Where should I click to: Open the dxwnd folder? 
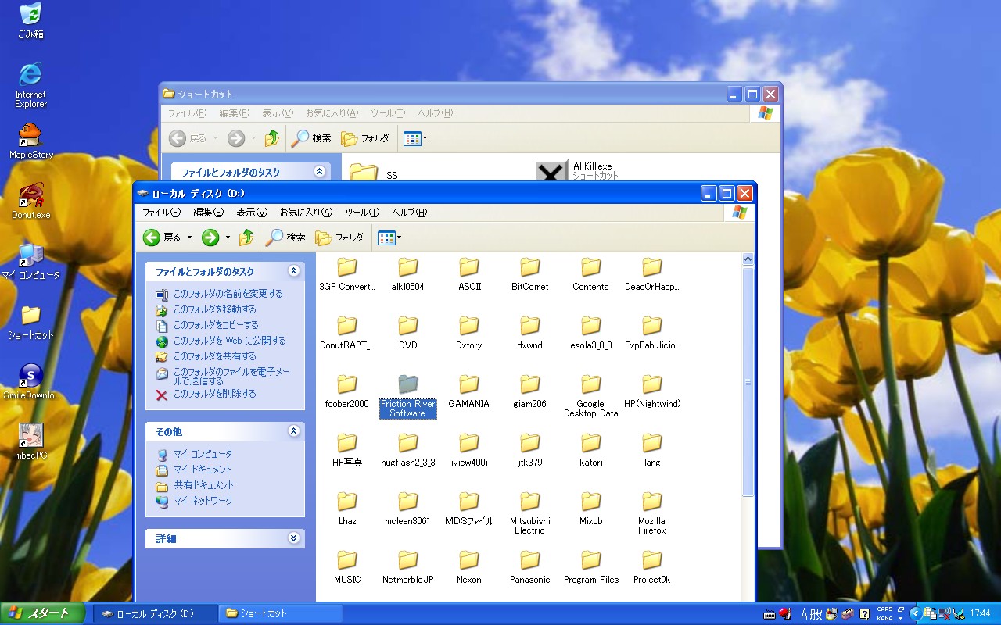click(530, 332)
